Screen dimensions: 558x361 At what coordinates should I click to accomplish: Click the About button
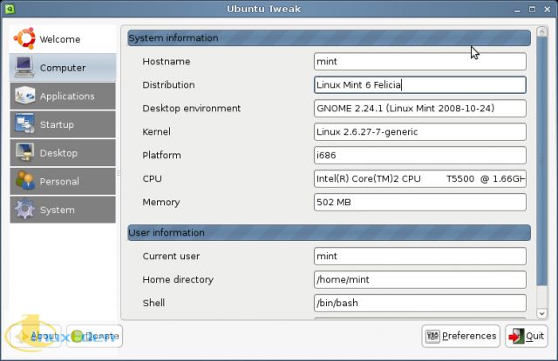tap(35, 336)
